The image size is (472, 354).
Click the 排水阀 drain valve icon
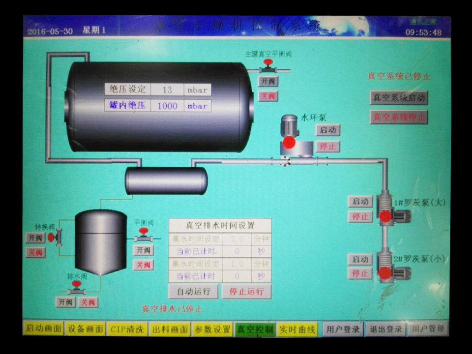tap(76, 287)
